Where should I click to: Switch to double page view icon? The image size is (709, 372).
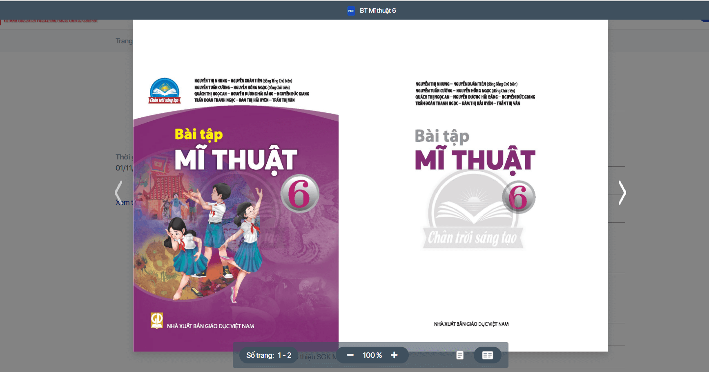488,355
